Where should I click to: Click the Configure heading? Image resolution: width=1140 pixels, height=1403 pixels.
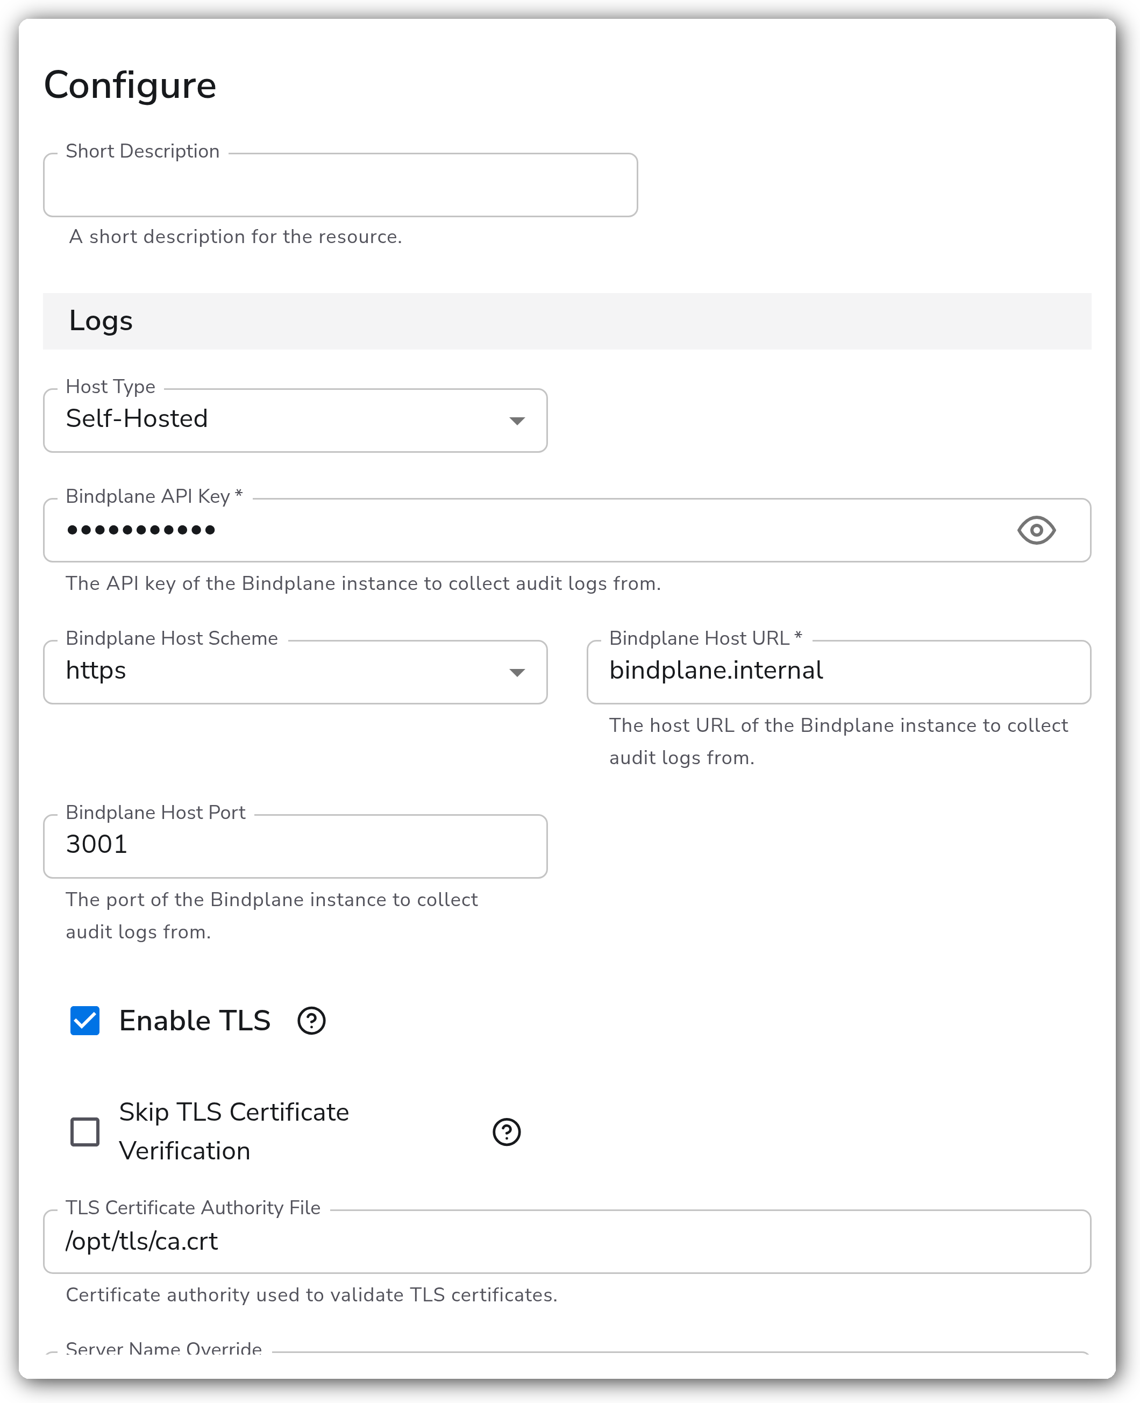tap(130, 86)
